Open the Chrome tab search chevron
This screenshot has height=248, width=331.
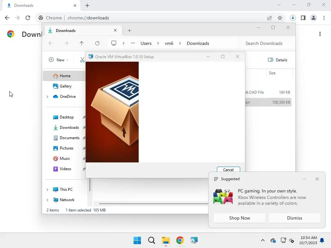tap(279, 5)
